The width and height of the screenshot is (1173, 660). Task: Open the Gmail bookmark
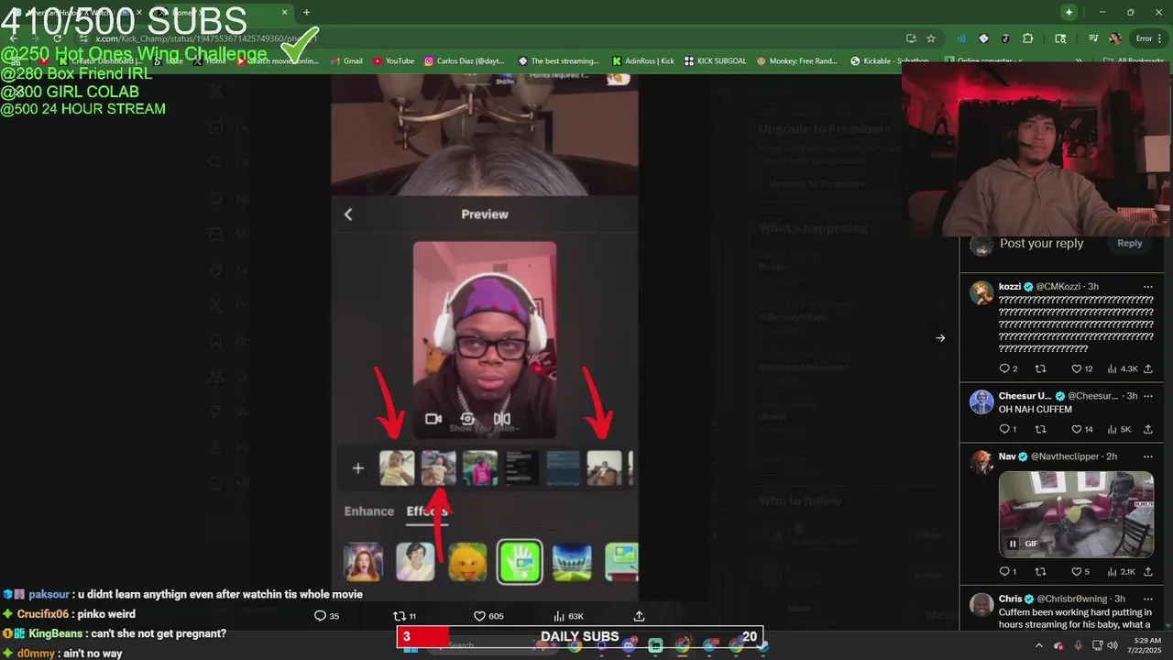pos(345,61)
